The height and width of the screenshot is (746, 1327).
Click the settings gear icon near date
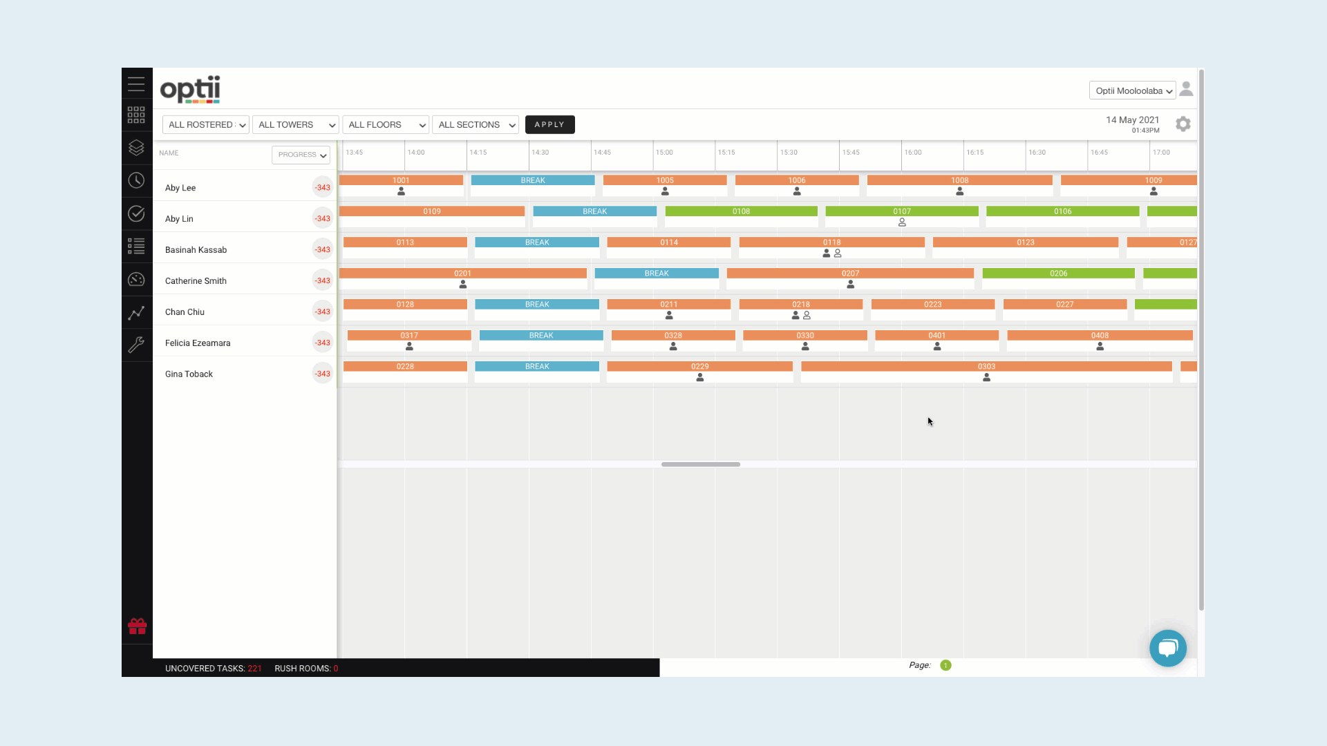pyautogui.click(x=1182, y=124)
